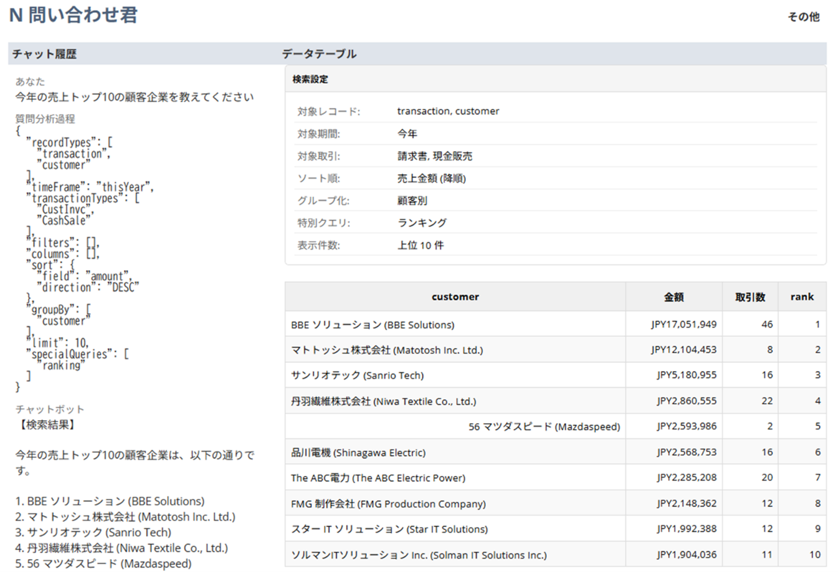
Task: Click chat list item 1. BBE ソリューション
Action: point(110,501)
